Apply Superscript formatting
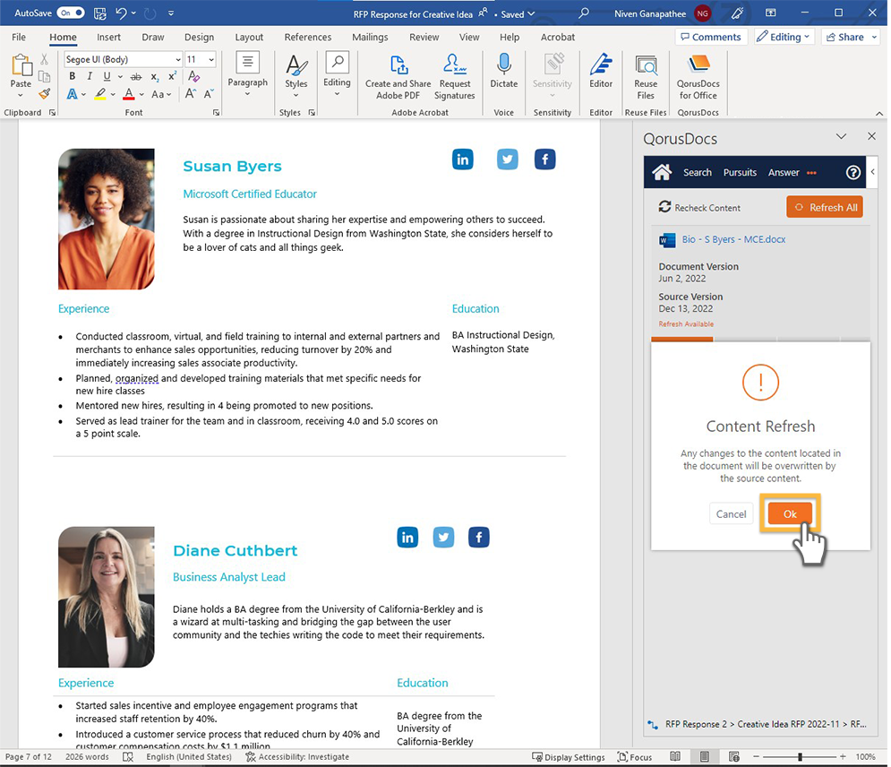 pyautogui.click(x=172, y=75)
